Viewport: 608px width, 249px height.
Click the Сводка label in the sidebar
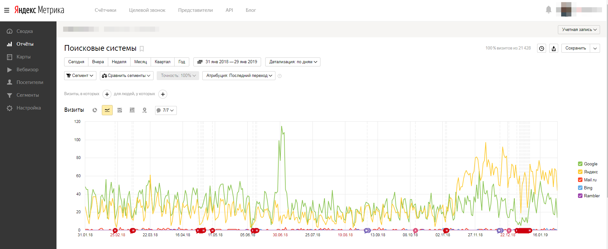[x=25, y=31]
